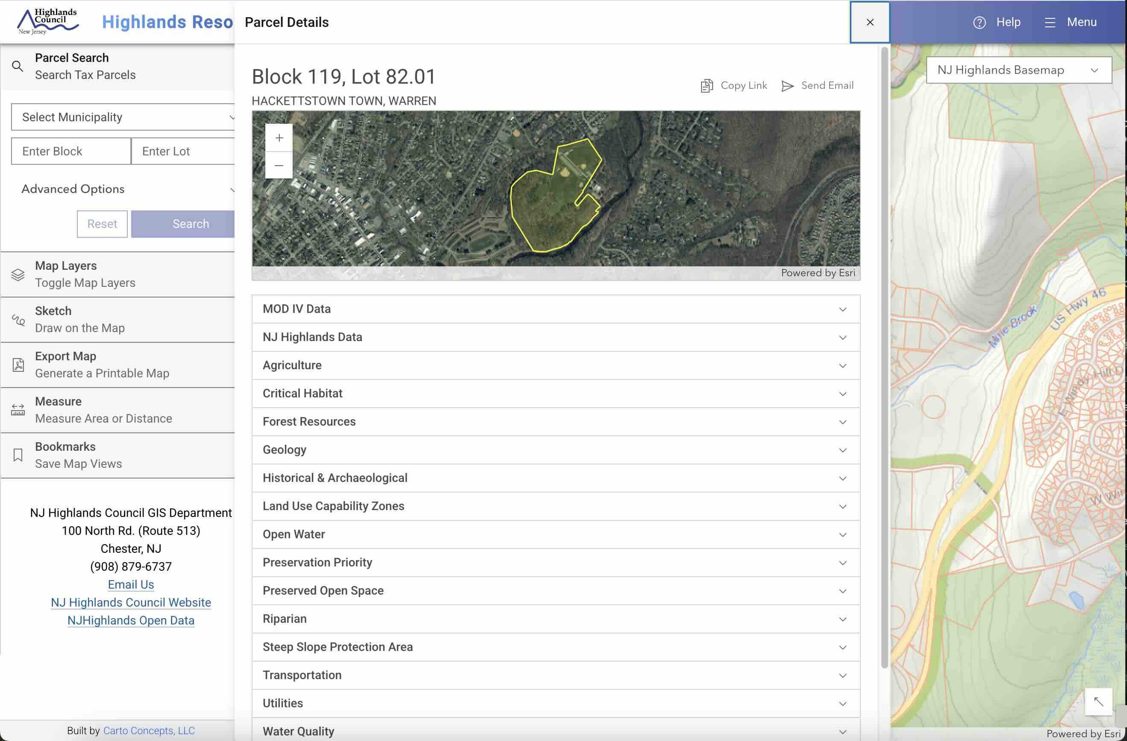Screen dimensions: 1127x741
Task: Select the Map Layers icon
Action: click(18, 274)
